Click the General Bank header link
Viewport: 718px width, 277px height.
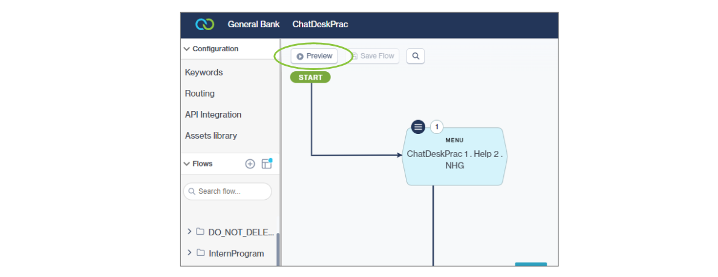tap(253, 25)
